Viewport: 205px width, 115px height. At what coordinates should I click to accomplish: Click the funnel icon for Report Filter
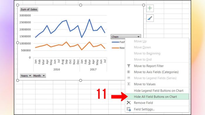point(129,66)
